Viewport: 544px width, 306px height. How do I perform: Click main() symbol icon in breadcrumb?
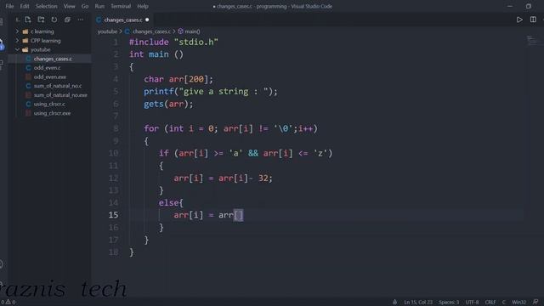(180, 31)
